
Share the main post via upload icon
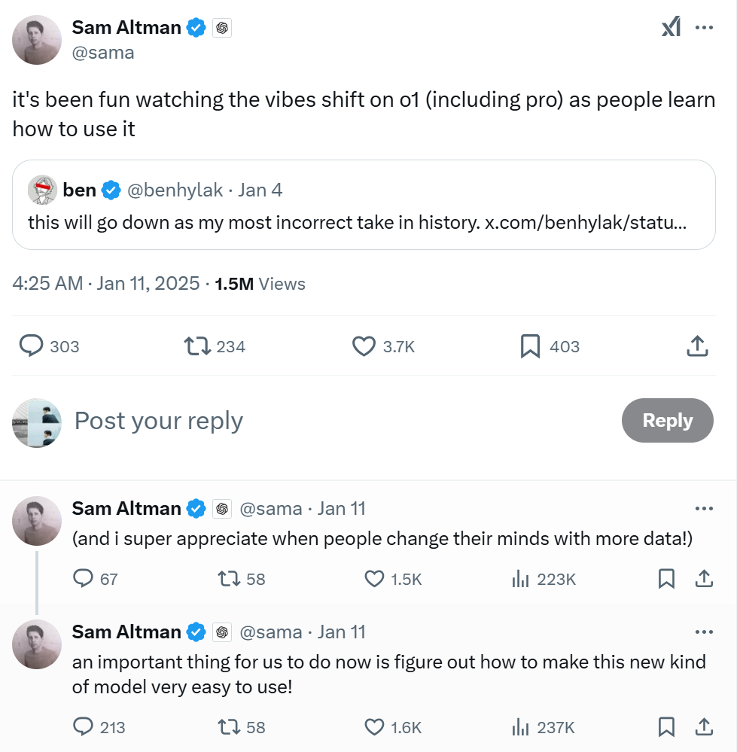click(697, 346)
